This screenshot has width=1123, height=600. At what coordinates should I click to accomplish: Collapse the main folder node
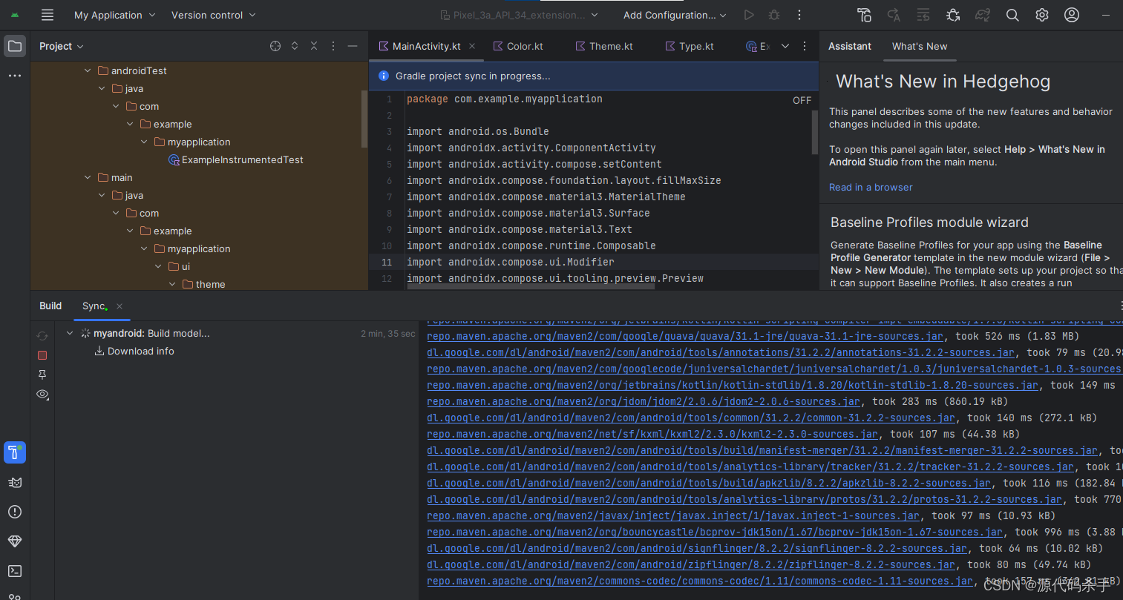coord(88,177)
